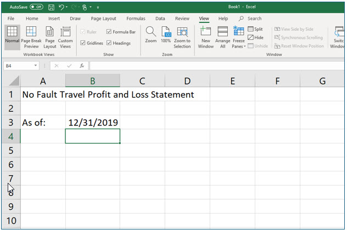Switch to the Page Layout tab
Viewport: 347px width, 230px height.
pyautogui.click(x=103, y=19)
